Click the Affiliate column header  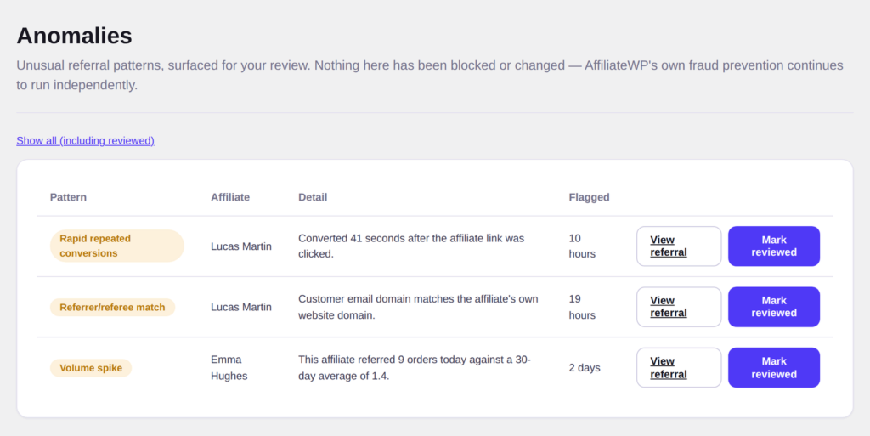point(230,197)
